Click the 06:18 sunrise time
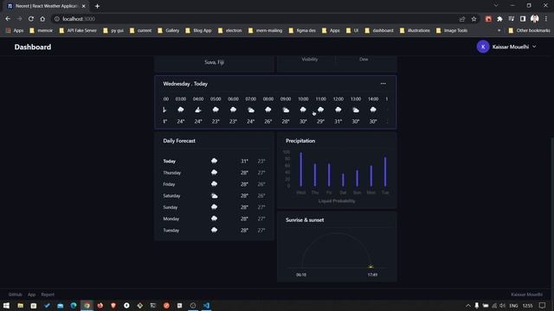The image size is (554, 311). point(301,275)
